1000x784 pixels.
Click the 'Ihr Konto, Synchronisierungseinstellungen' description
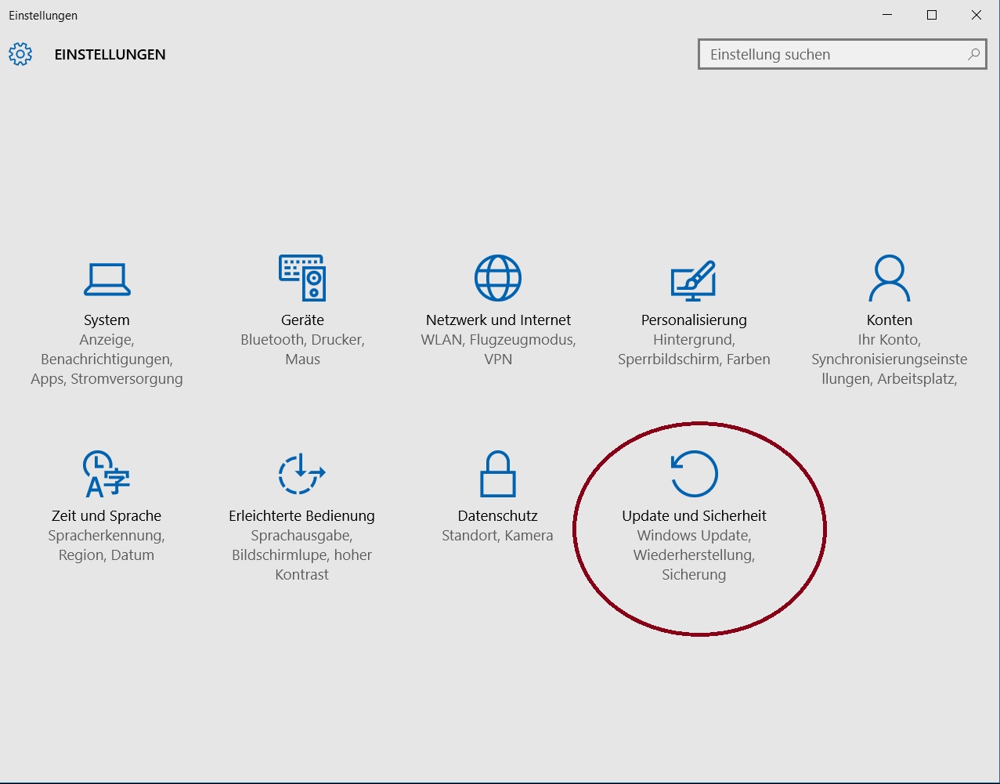pyautogui.click(x=890, y=359)
